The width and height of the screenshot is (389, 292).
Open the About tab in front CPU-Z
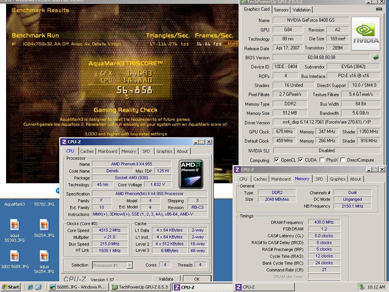click(x=182, y=151)
